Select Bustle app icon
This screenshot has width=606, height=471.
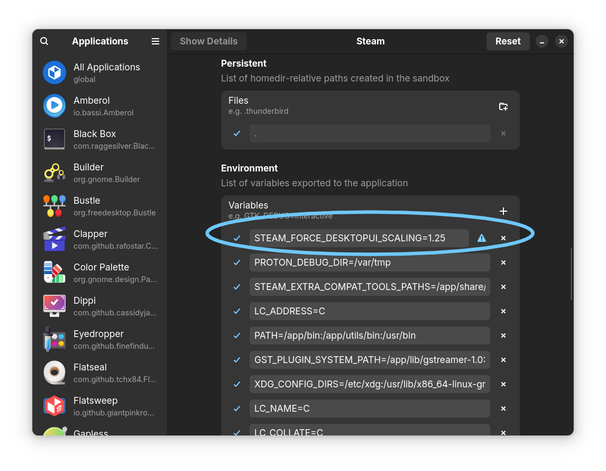coord(54,206)
